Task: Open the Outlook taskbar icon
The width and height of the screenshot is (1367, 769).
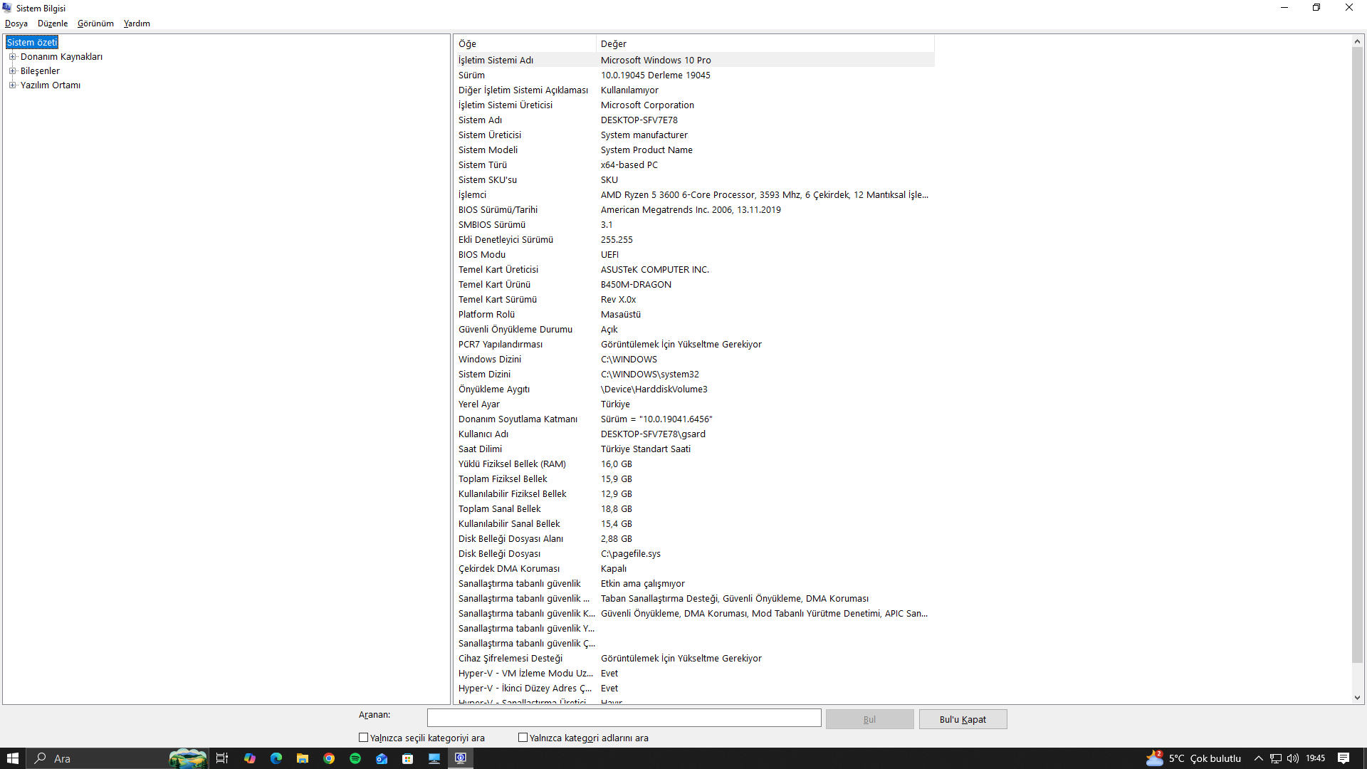Action: 382,758
